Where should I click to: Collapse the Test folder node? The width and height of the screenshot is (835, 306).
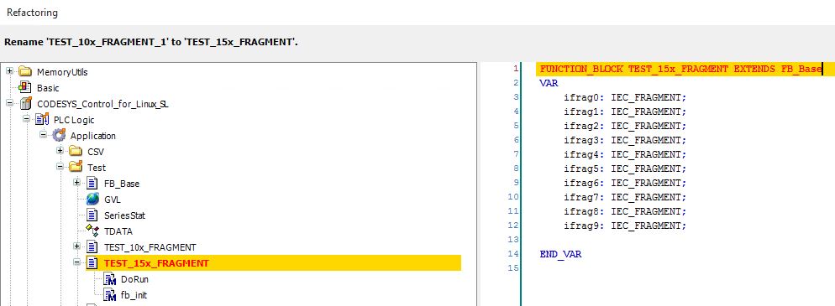click(x=60, y=167)
